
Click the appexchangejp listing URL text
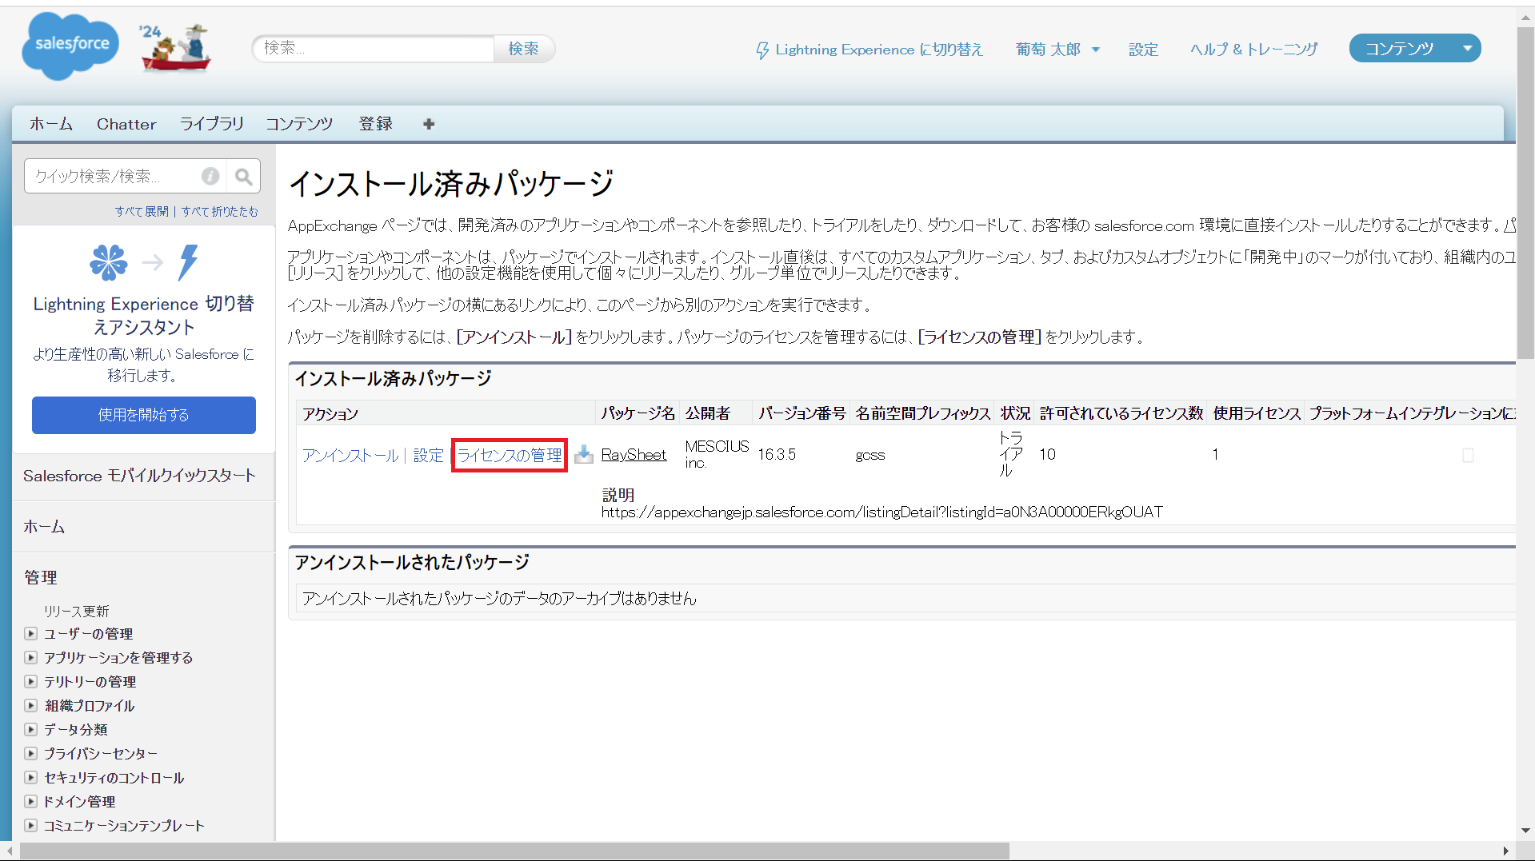(x=882, y=512)
